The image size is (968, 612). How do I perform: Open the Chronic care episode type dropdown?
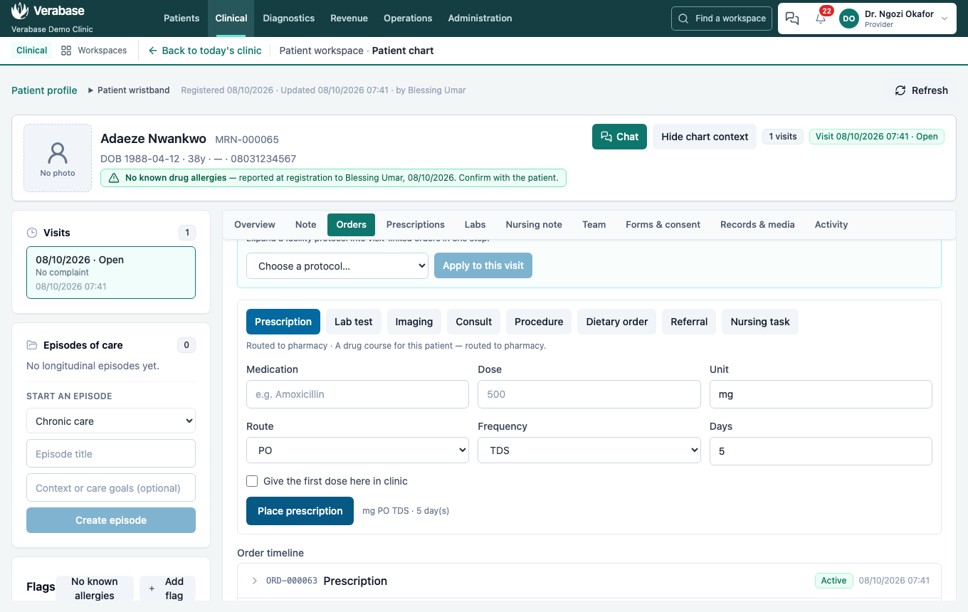(x=111, y=421)
